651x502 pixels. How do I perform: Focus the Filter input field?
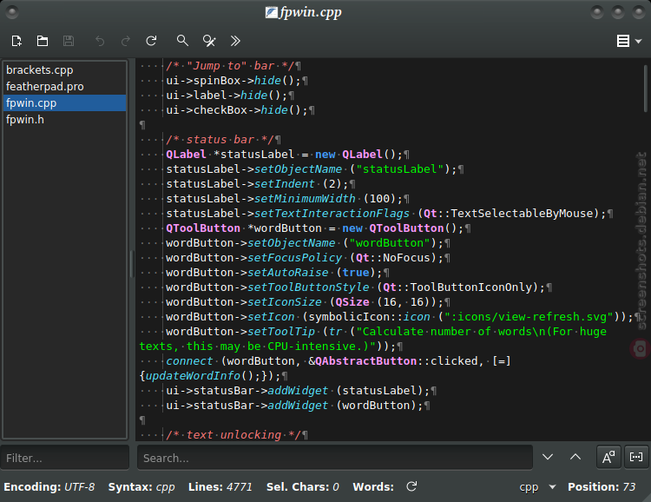(x=65, y=458)
